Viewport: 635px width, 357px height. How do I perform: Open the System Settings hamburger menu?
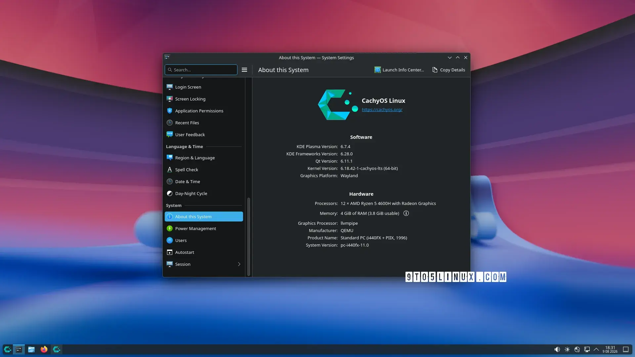(x=244, y=70)
